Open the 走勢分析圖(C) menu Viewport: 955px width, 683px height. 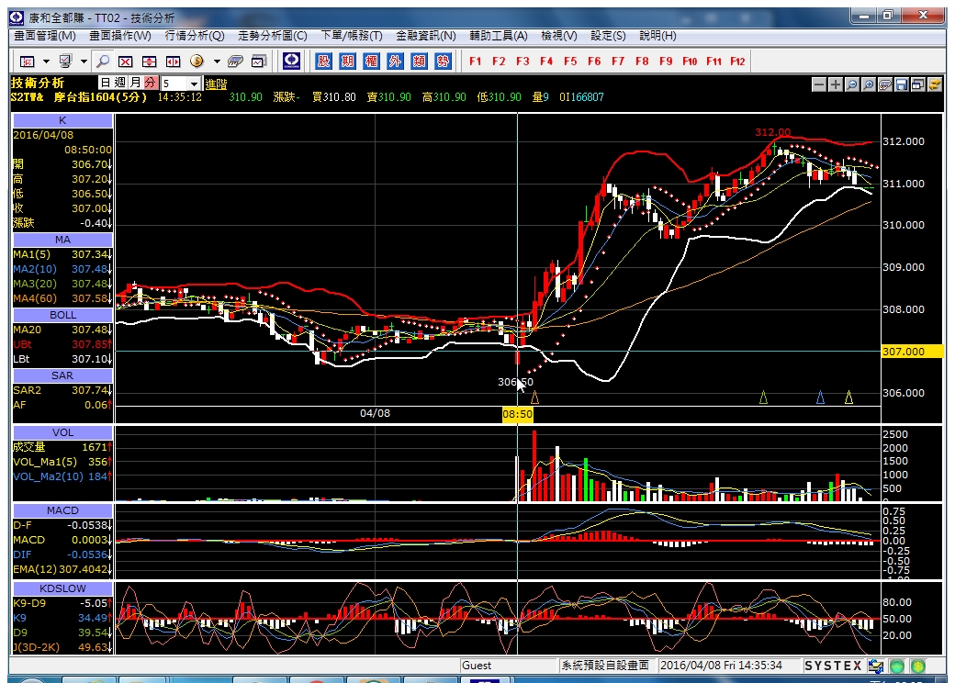coord(272,36)
